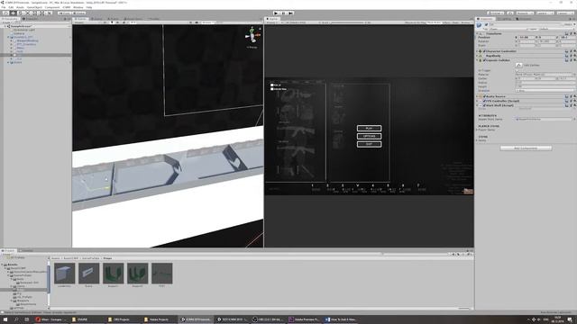
Task: Collapse the Capsule Collider component foldout
Action: [x=478, y=60]
